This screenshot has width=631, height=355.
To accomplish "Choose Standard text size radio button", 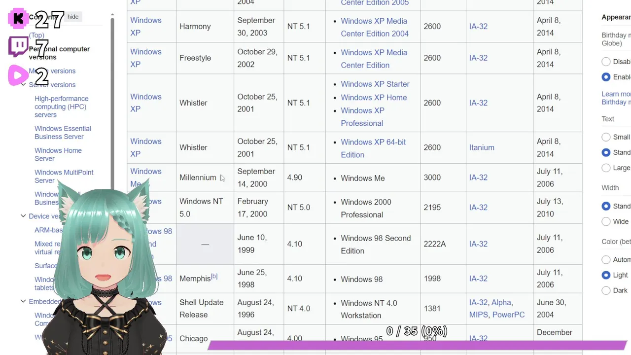I will (x=606, y=152).
